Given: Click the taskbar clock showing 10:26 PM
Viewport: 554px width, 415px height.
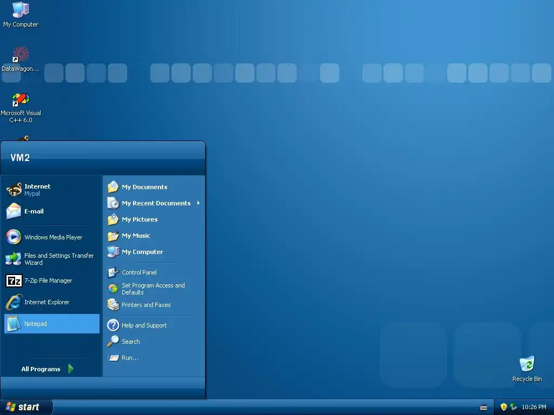Looking at the screenshot, I should coord(534,407).
